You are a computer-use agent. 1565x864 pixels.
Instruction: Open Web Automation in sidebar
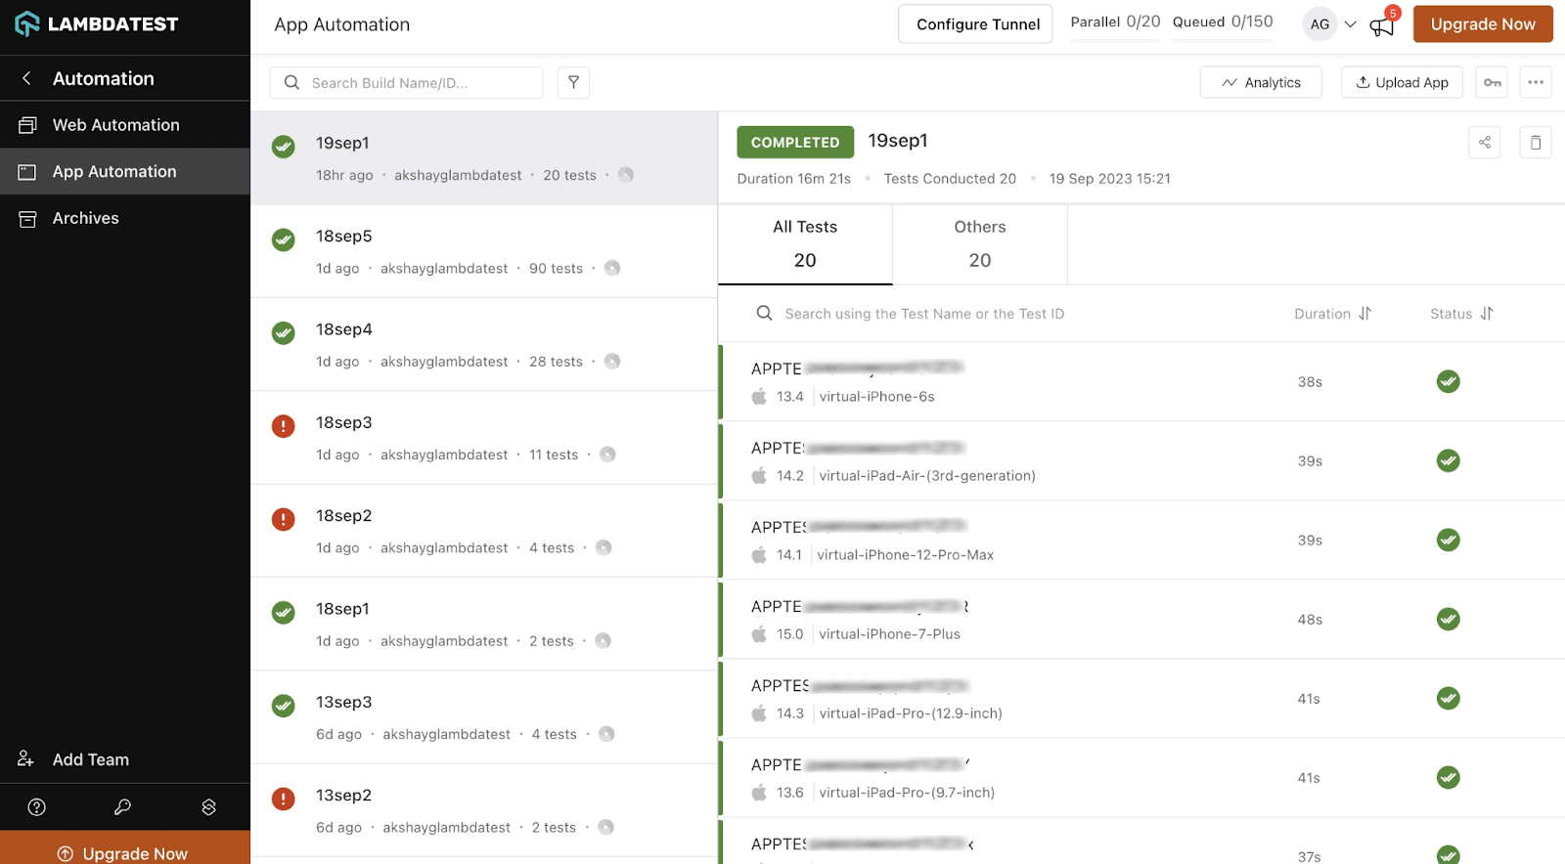115,125
